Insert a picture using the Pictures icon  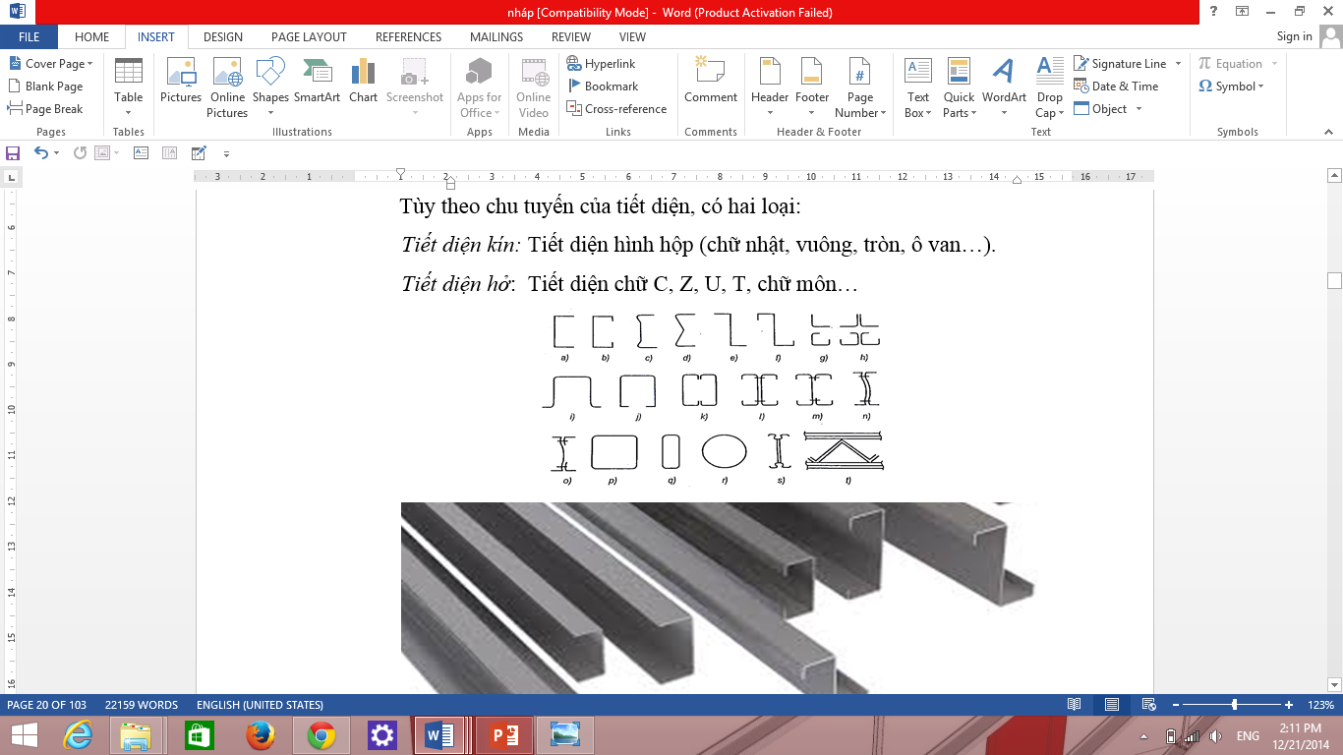point(181,81)
